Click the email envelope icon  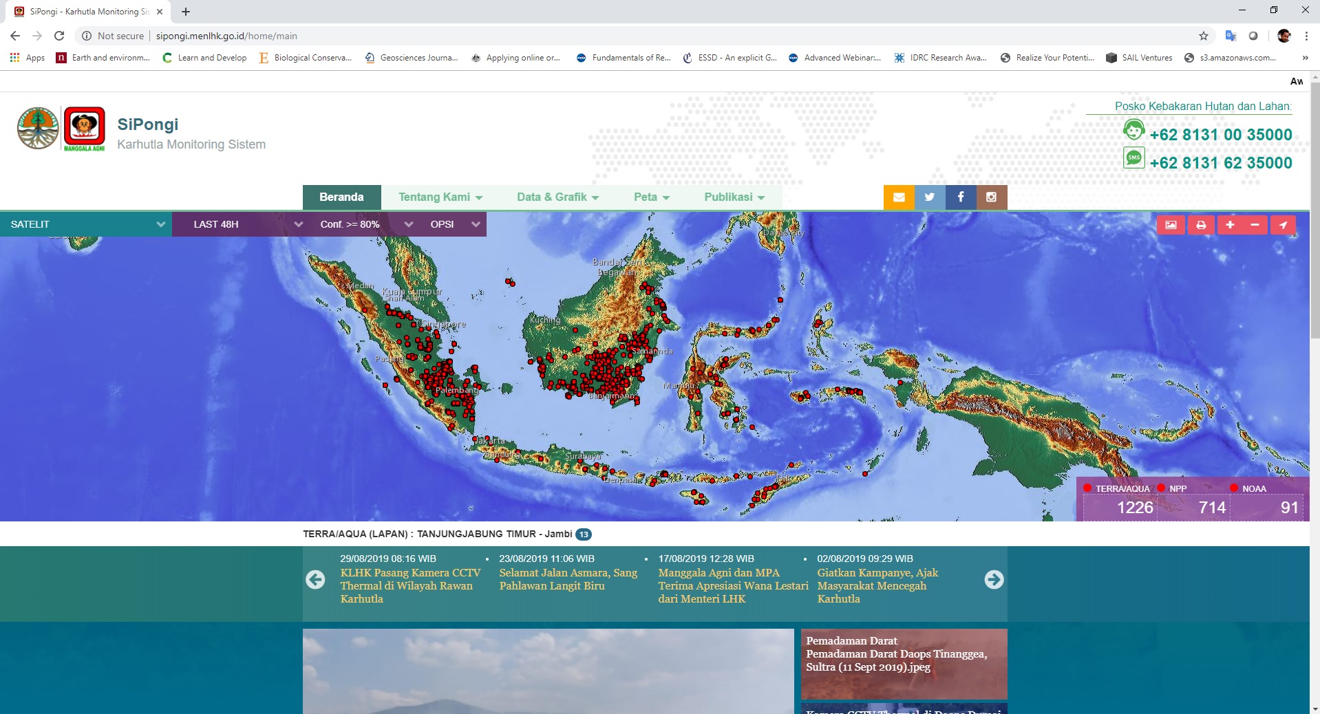pos(899,197)
